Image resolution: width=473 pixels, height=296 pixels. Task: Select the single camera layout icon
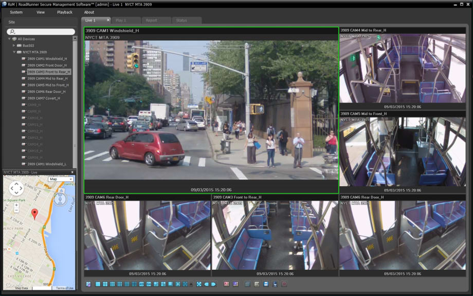point(98,283)
